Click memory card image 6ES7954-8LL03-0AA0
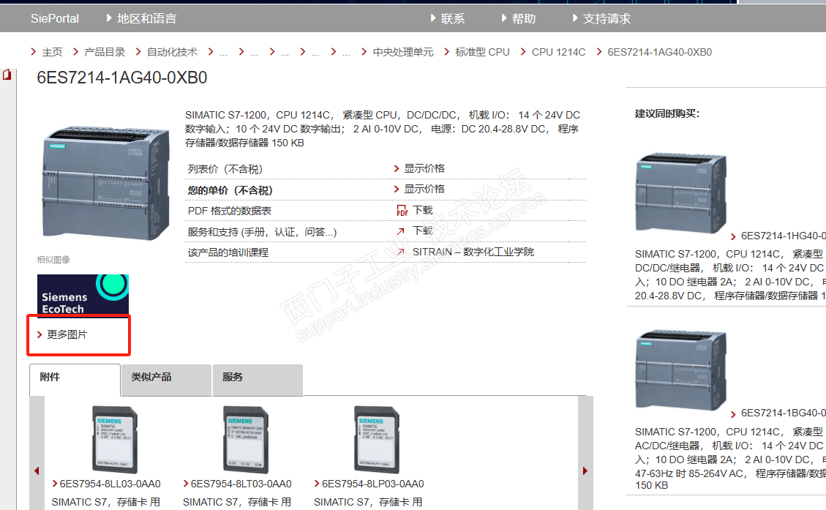The image size is (826, 510). pos(114,440)
